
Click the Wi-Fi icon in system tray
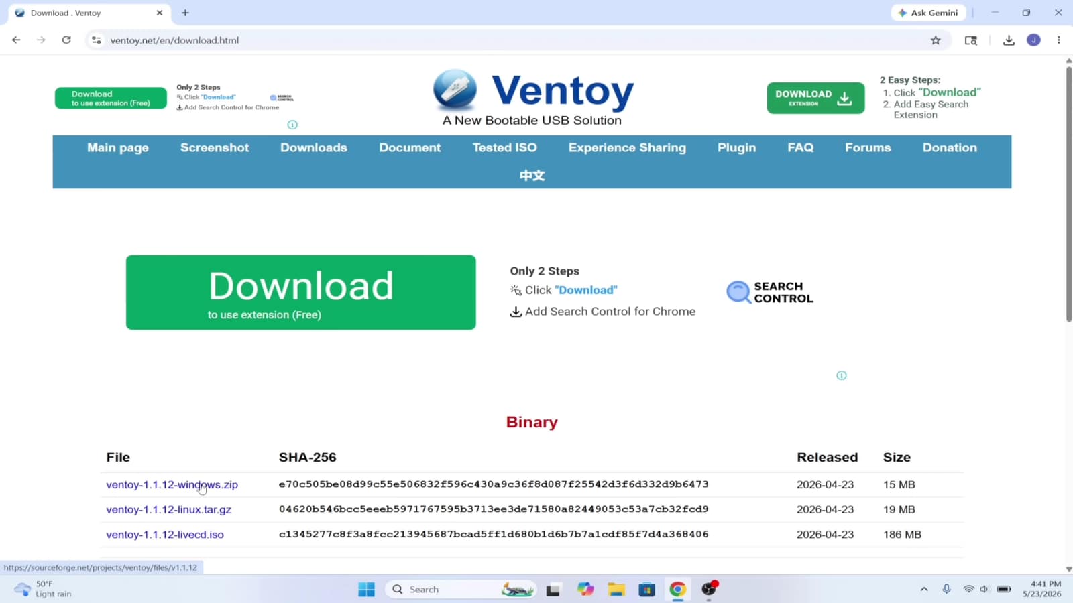[968, 590]
